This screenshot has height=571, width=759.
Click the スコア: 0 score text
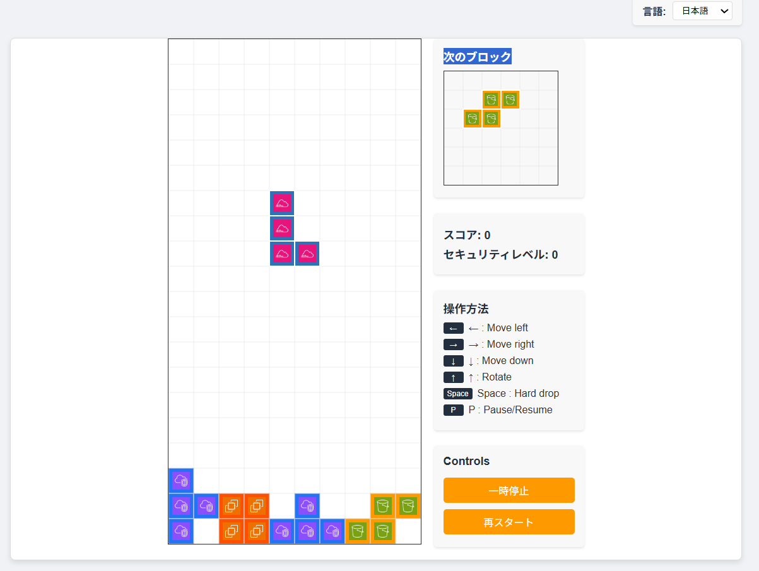tap(467, 235)
